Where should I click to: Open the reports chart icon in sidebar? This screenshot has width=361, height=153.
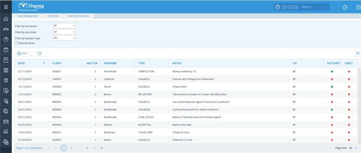(6, 132)
